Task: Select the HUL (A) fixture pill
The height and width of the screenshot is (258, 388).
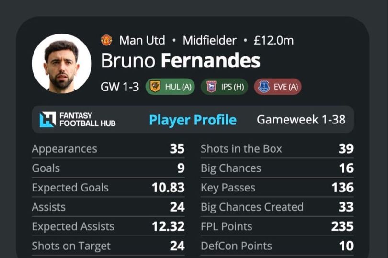Action: (170, 87)
